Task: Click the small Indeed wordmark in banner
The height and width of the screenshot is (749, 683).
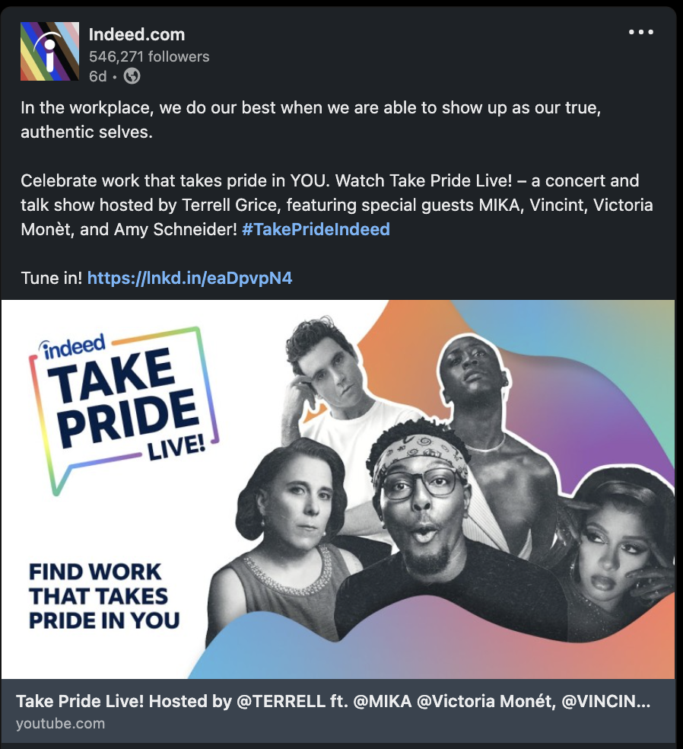Action: pos(75,347)
